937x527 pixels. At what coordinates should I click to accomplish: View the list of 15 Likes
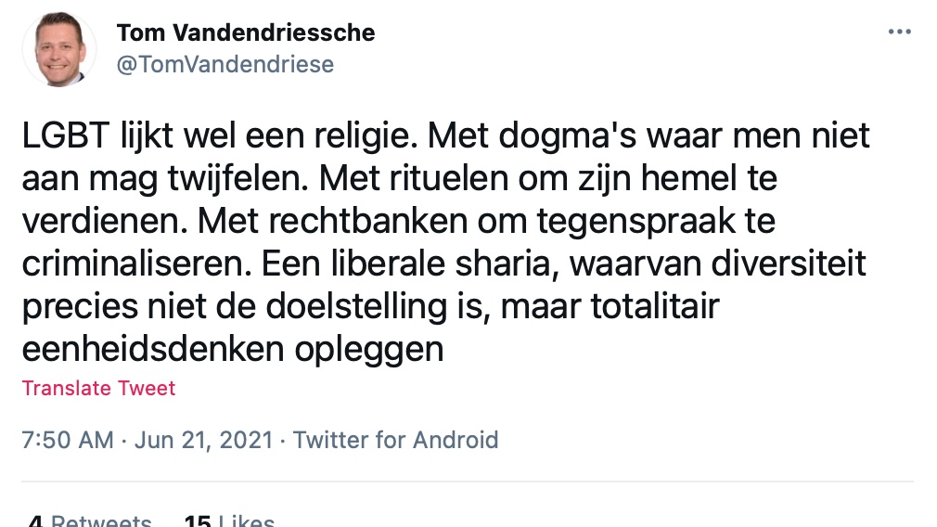pyautogui.click(x=229, y=521)
